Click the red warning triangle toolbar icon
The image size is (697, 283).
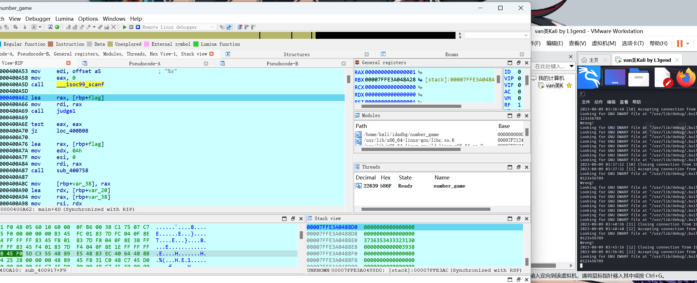click(50, 27)
